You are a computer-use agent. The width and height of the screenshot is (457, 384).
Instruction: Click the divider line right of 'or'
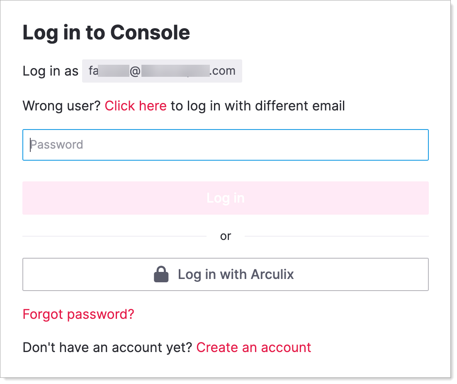(x=336, y=236)
